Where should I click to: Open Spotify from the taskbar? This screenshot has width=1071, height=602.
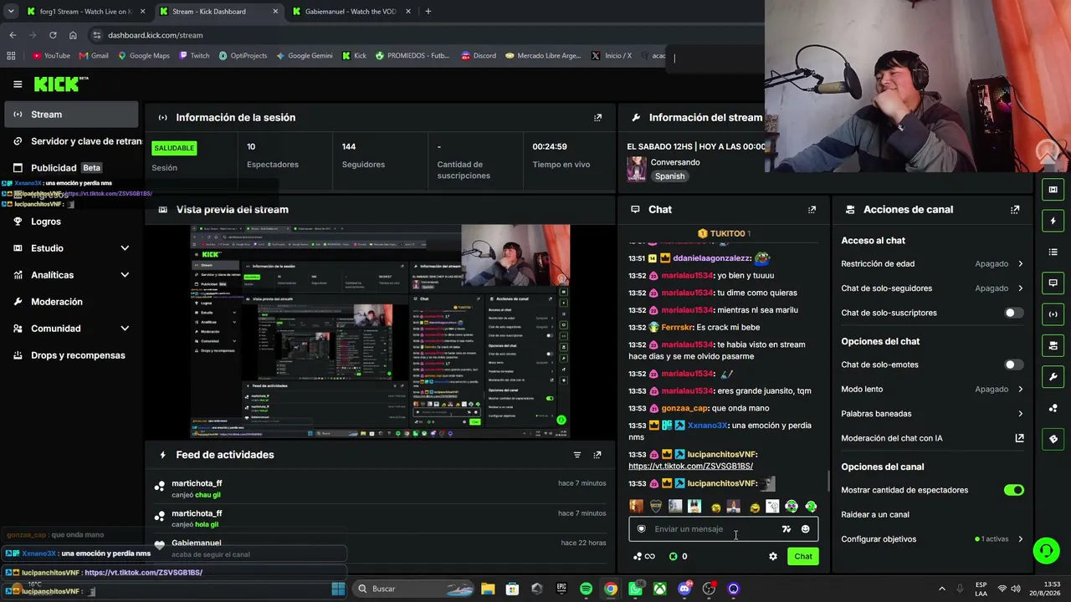586,589
